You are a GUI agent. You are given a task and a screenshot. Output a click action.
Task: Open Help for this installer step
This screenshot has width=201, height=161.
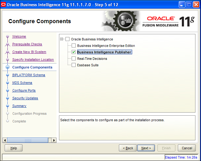coord(14,148)
